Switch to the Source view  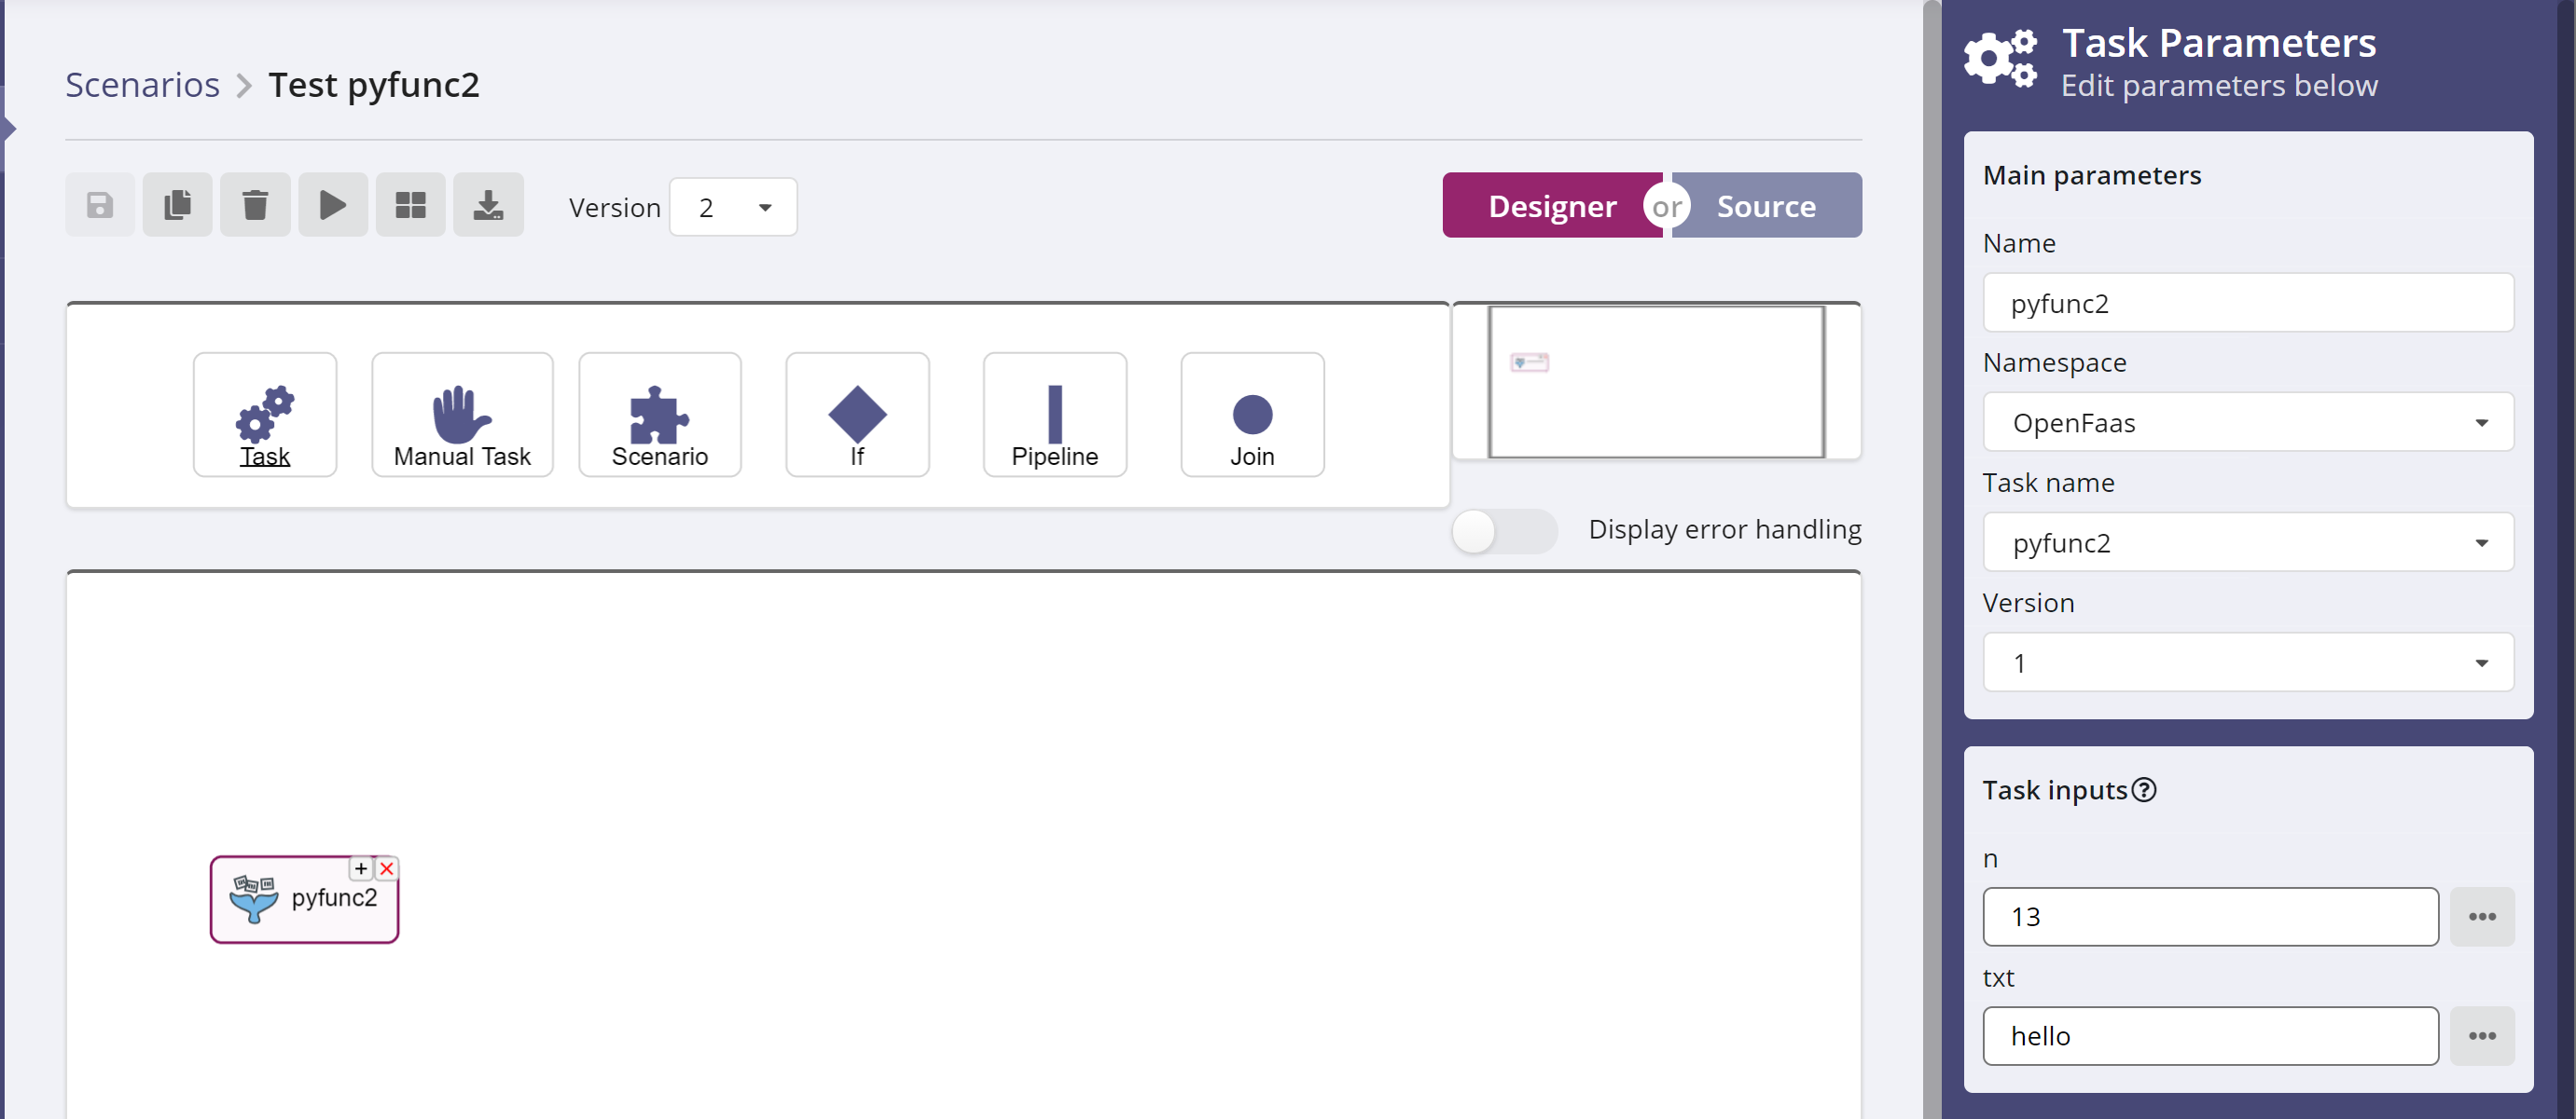[x=1766, y=207]
